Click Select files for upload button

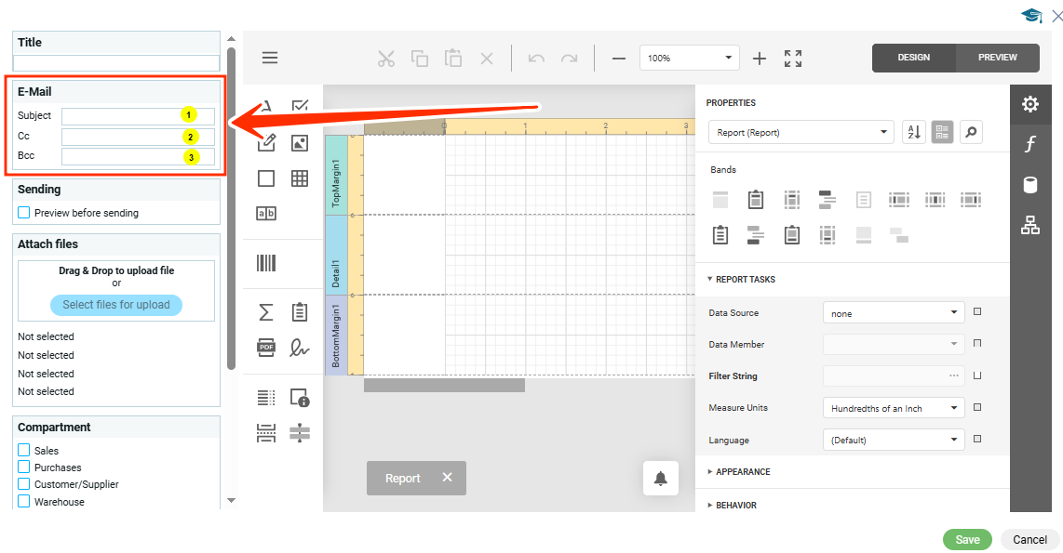coord(116,305)
